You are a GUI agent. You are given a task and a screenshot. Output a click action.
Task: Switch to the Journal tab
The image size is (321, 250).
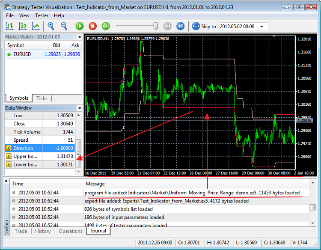click(x=98, y=231)
